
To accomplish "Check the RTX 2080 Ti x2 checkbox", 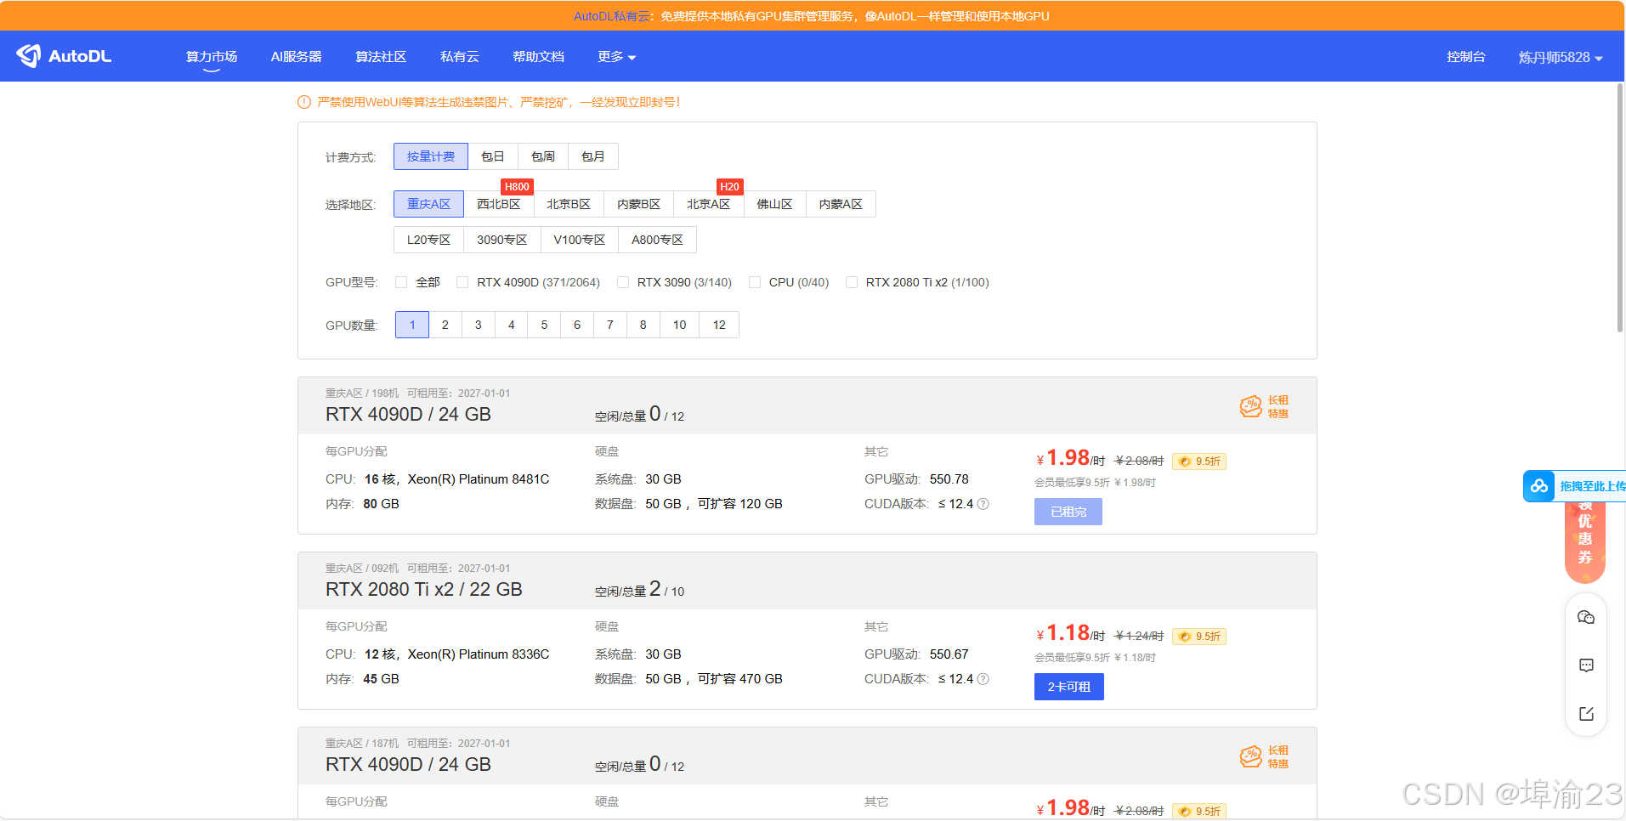I will [x=852, y=282].
